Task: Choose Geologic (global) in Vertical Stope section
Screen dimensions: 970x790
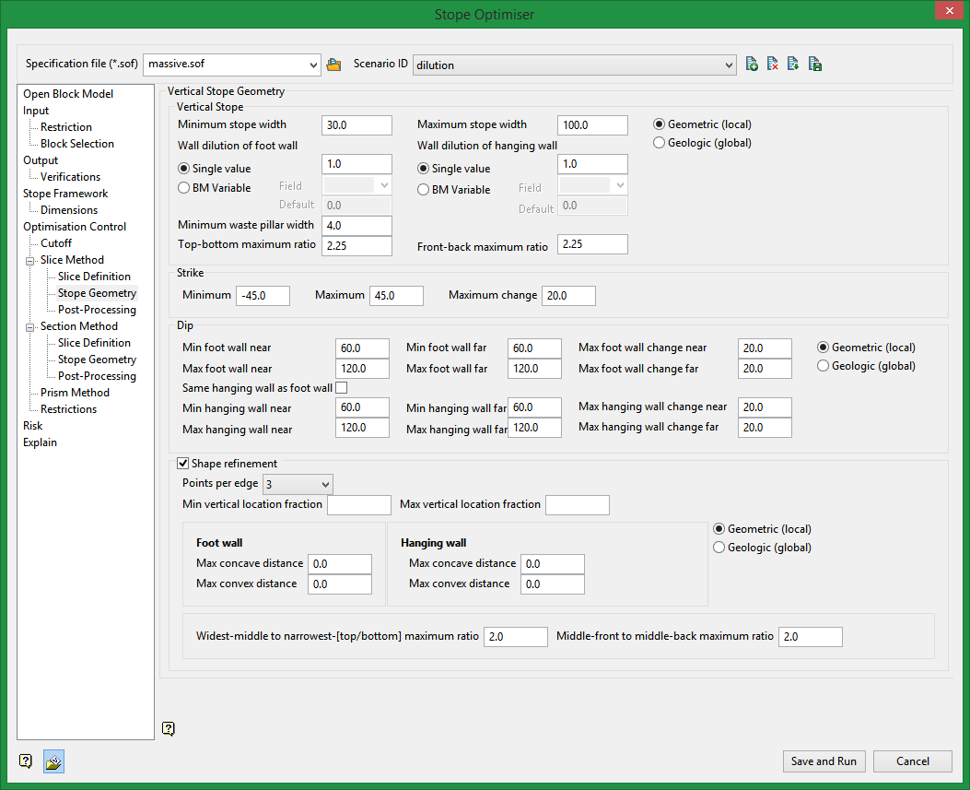Action: coord(660,143)
